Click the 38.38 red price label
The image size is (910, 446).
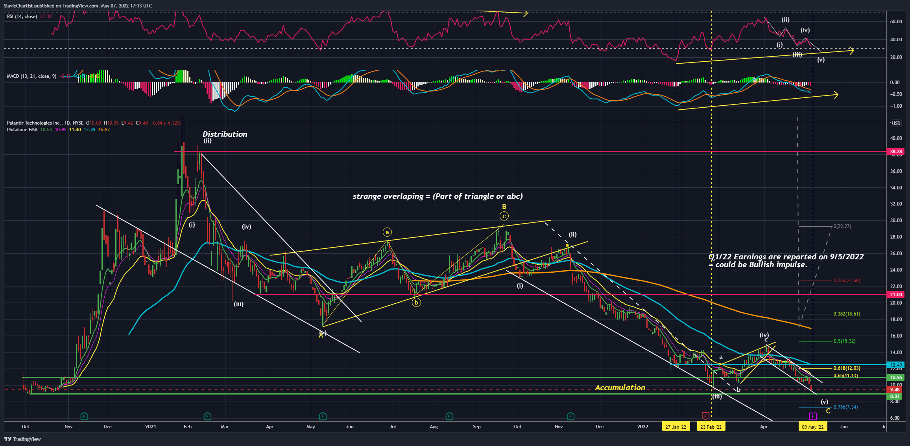896,151
